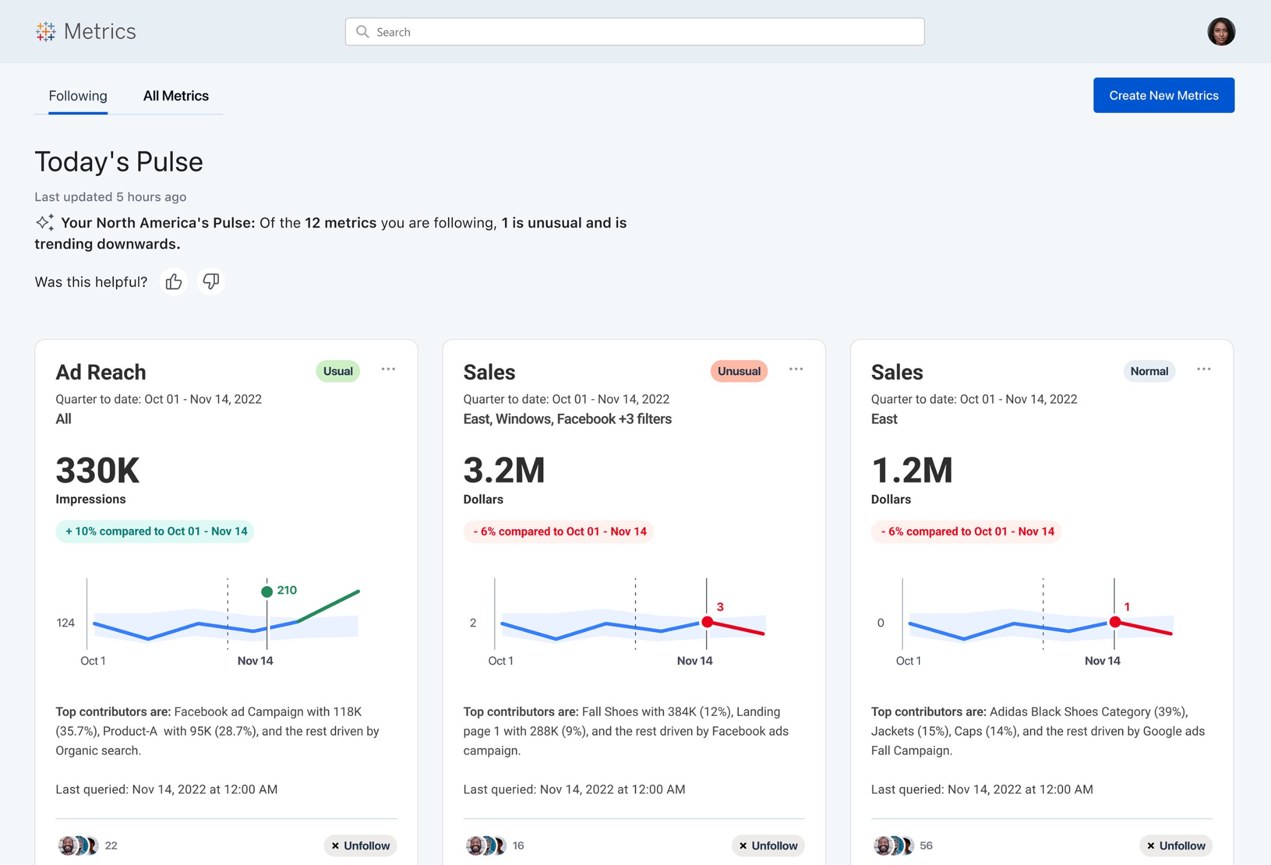1271x865 pixels.
Task: Click the red data point labeled 1
Action: 1115,622
